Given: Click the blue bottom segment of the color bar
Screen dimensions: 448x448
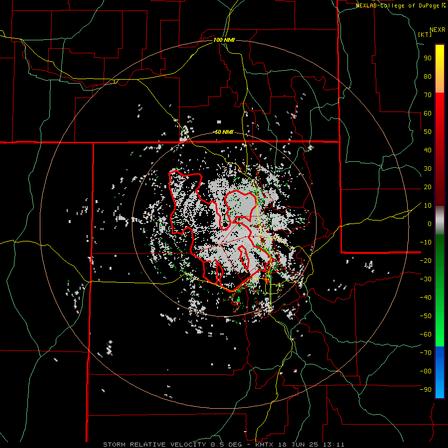Looking at the screenshot, I should pyautogui.click(x=440, y=372).
